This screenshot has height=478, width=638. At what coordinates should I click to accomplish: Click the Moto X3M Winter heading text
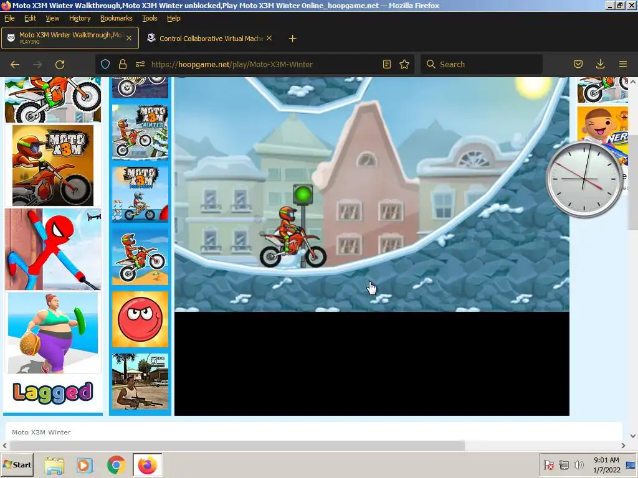point(41,432)
